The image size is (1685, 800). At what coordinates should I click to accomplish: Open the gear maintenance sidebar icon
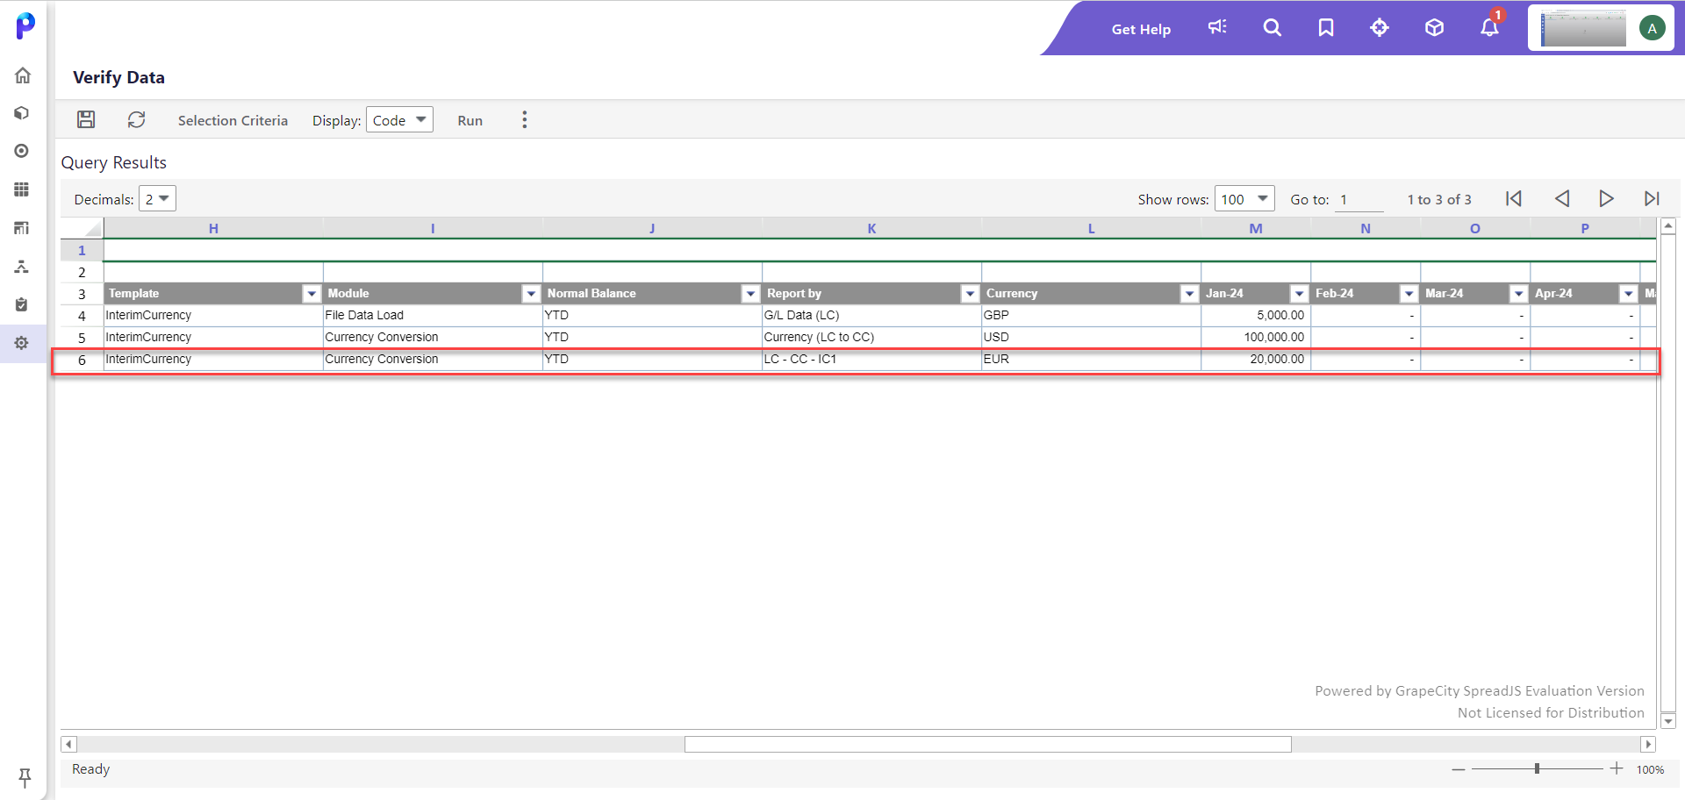[22, 343]
